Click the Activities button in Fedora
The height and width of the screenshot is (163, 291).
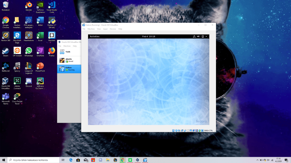[95, 37]
